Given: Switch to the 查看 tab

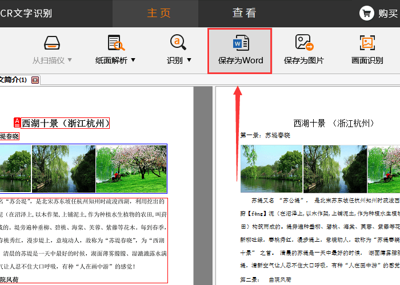Looking at the screenshot, I should pyautogui.click(x=244, y=13).
